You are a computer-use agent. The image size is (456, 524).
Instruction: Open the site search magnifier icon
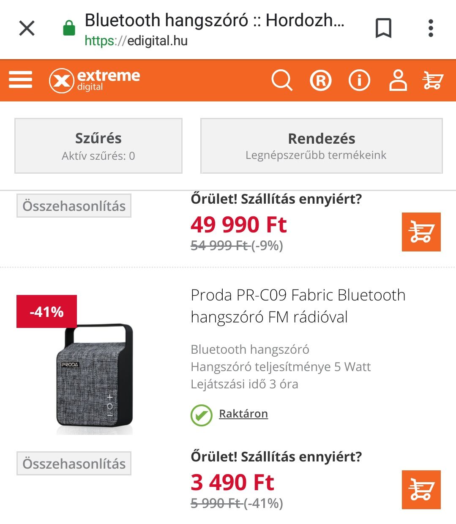coord(282,80)
